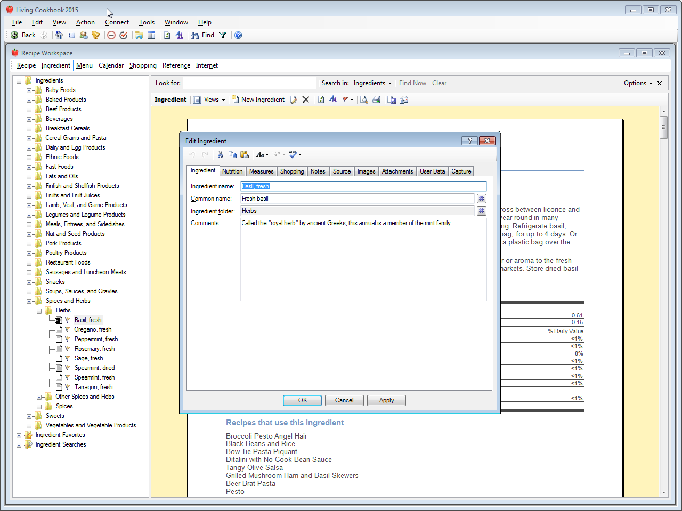Click Find Now in search bar
Screen dimensions: 682x511
(412, 83)
